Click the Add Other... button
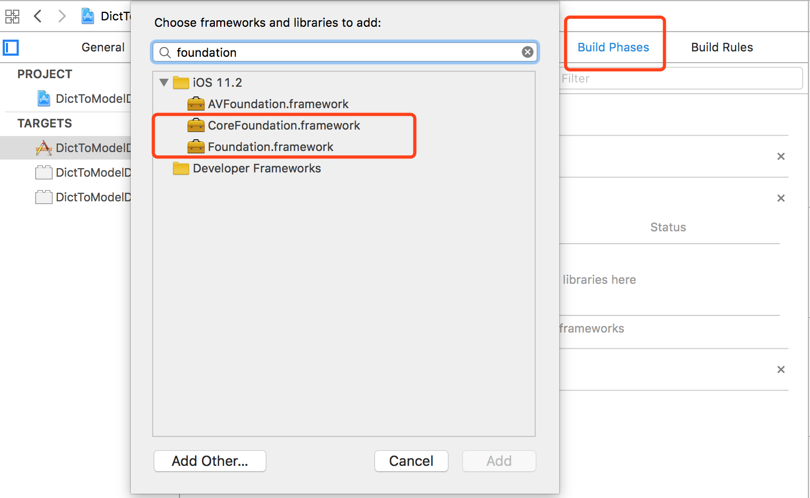Image resolution: width=810 pixels, height=498 pixels. (x=210, y=461)
